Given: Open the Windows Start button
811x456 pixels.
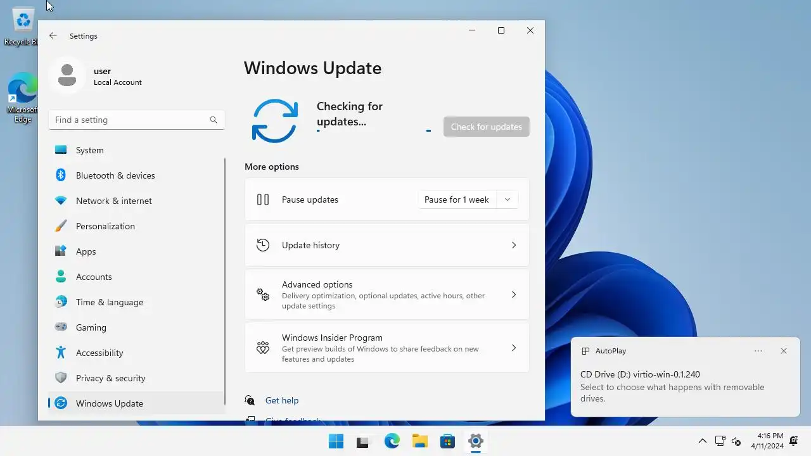Looking at the screenshot, I should pyautogui.click(x=336, y=441).
